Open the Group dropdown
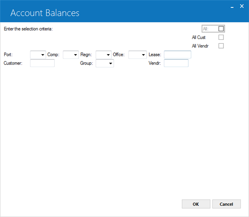249x217 pixels. coord(105,63)
